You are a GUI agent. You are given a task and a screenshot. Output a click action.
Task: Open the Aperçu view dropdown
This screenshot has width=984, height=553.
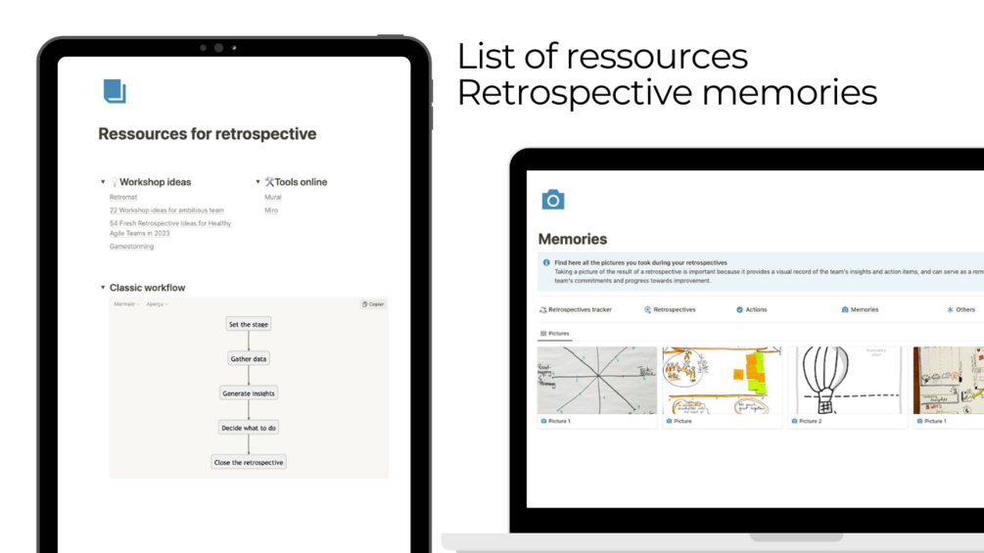(x=158, y=304)
